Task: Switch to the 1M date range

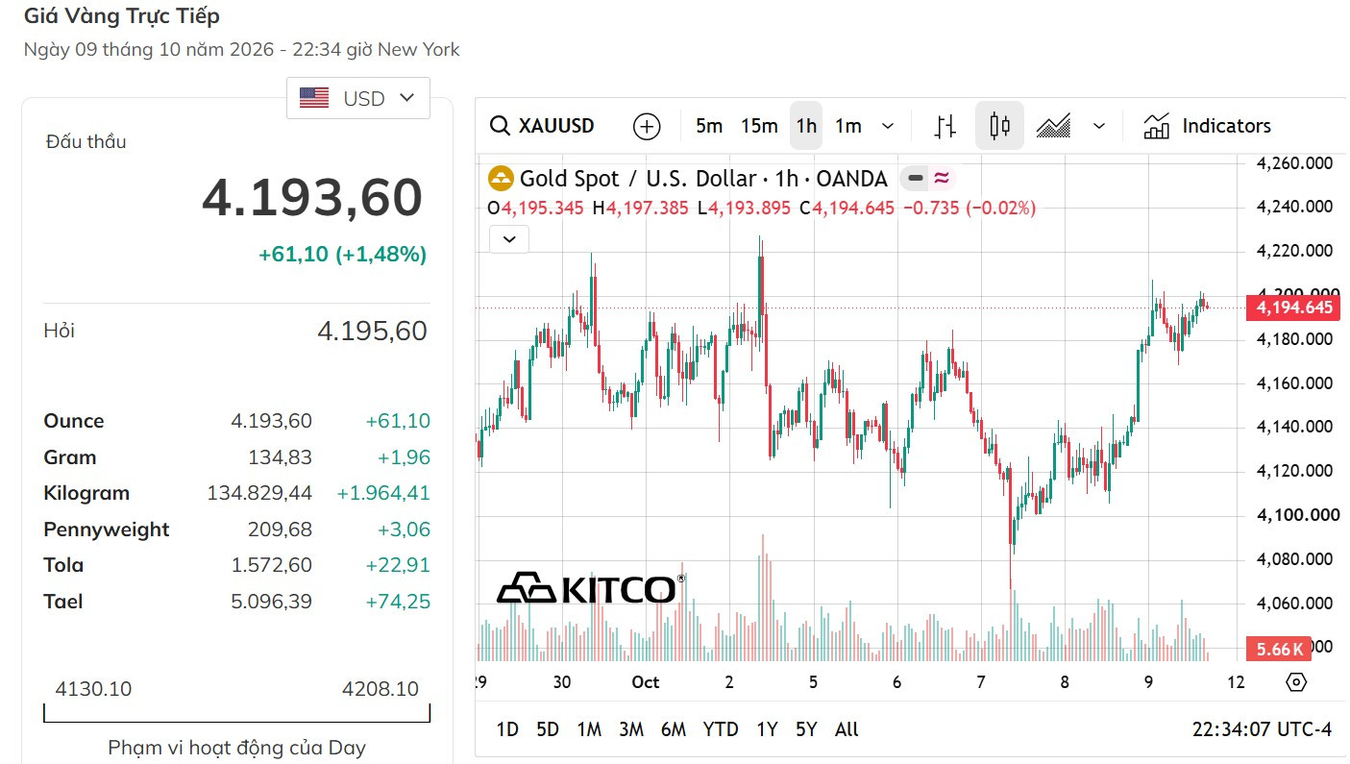Action: 589,729
